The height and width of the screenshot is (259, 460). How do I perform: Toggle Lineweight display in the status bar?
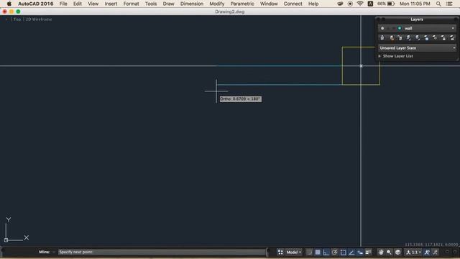tap(369, 253)
